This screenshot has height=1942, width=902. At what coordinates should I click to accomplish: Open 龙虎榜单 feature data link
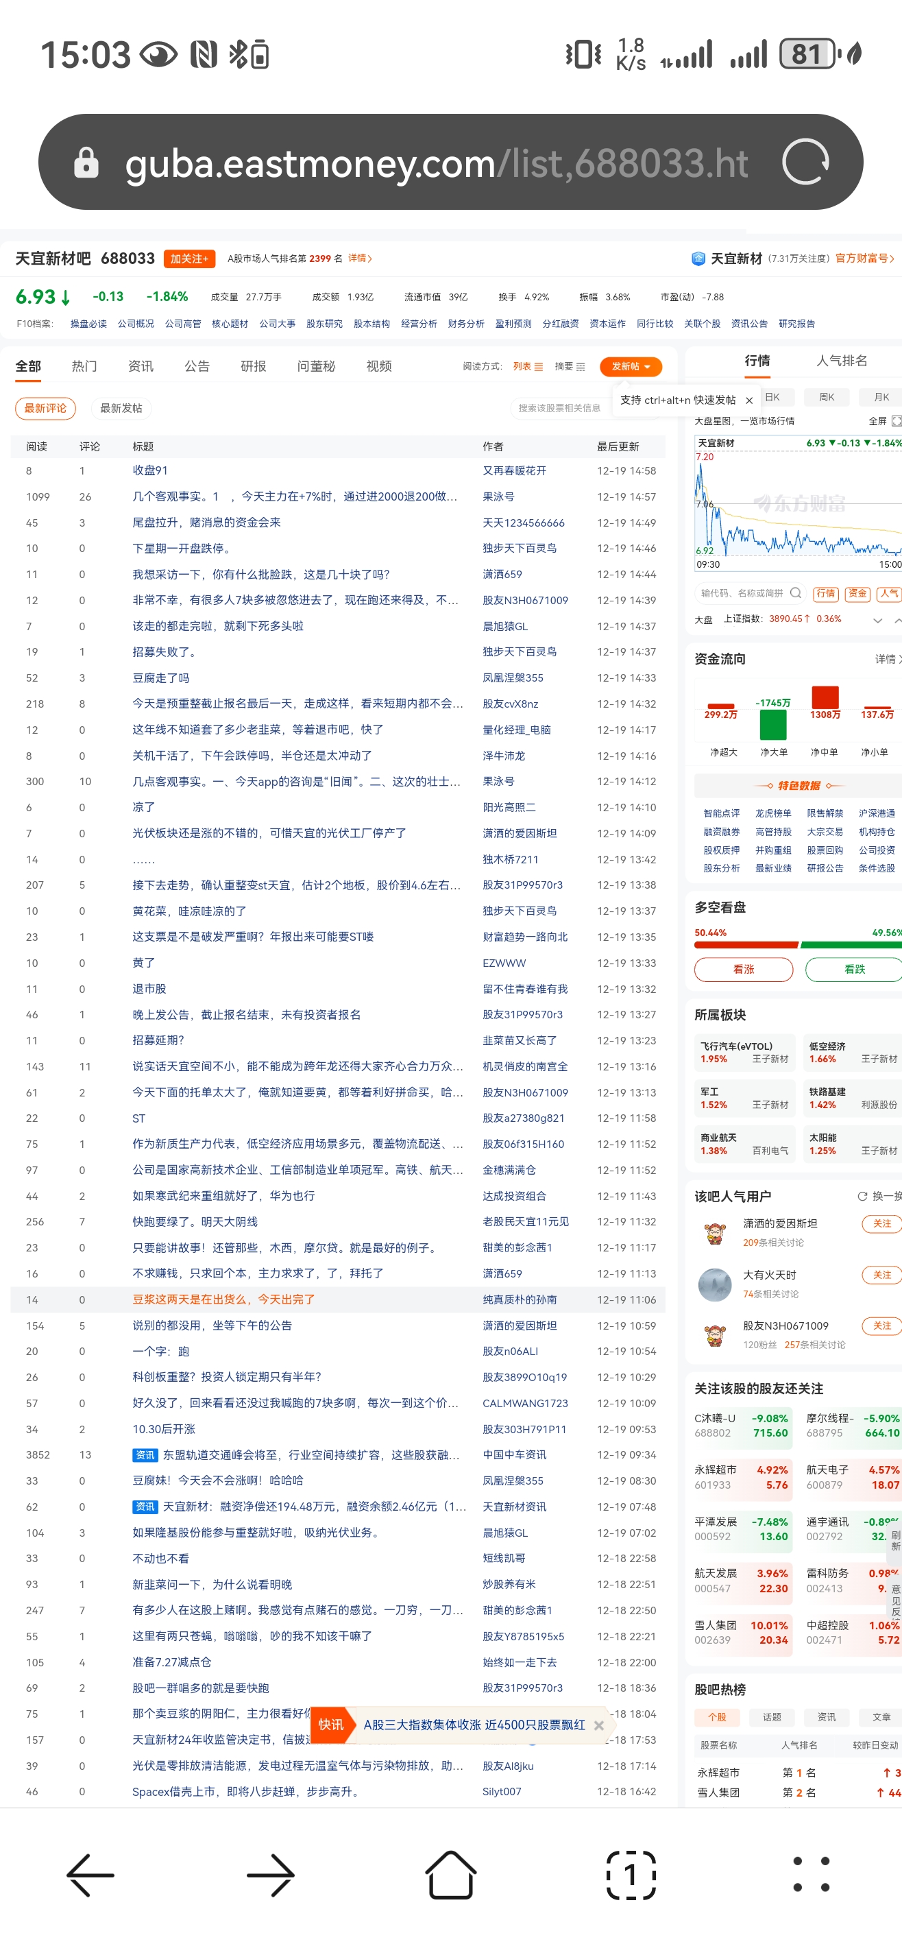(x=772, y=813)
